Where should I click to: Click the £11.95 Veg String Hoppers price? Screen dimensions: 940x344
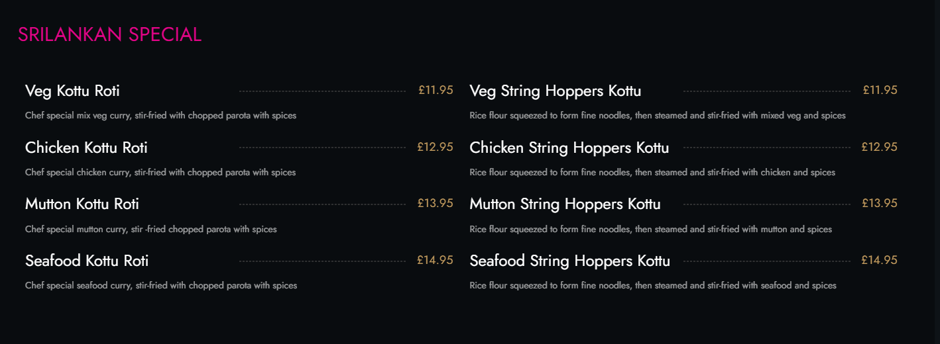coord(880,90)
